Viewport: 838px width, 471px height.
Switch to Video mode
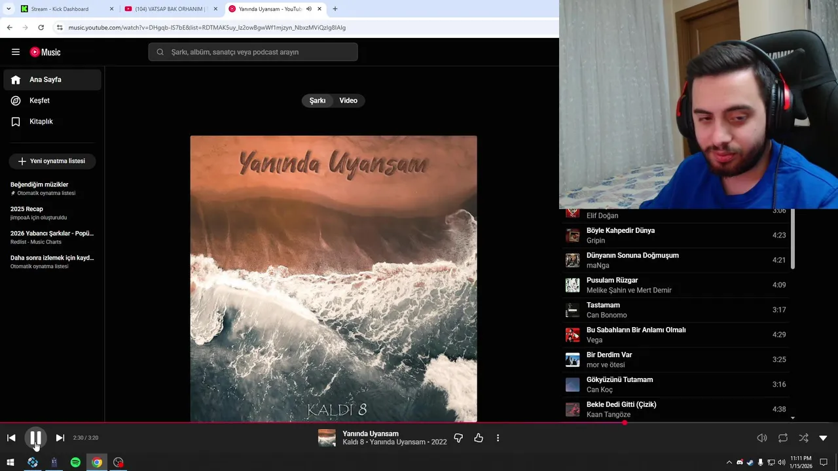(348, 101)
